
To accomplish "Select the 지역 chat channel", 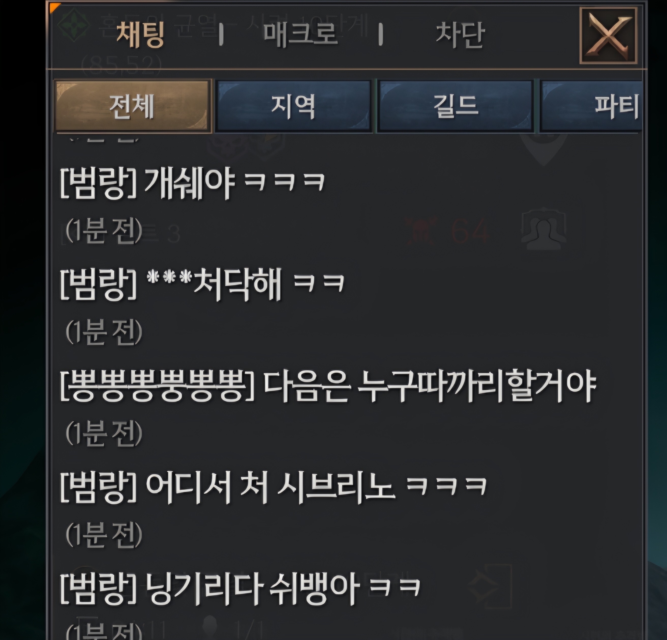I will (293, 106).
